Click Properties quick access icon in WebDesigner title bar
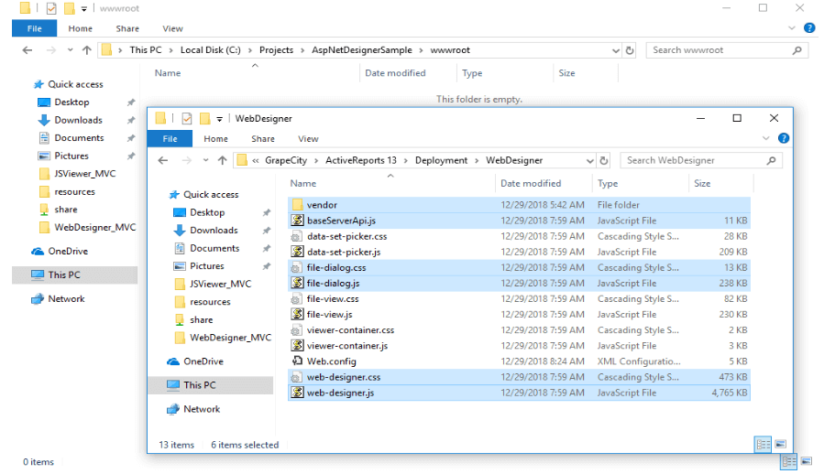 click(x=187, y=119)
